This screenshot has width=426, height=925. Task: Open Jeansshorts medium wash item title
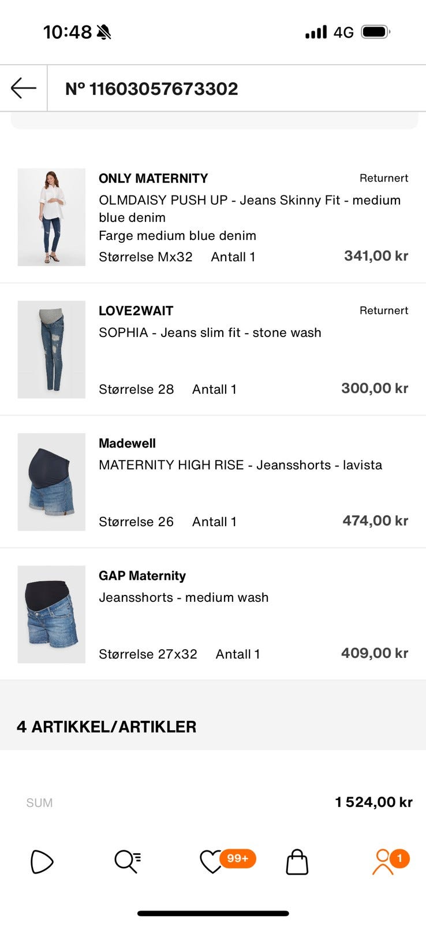click(x=184, y=597)
